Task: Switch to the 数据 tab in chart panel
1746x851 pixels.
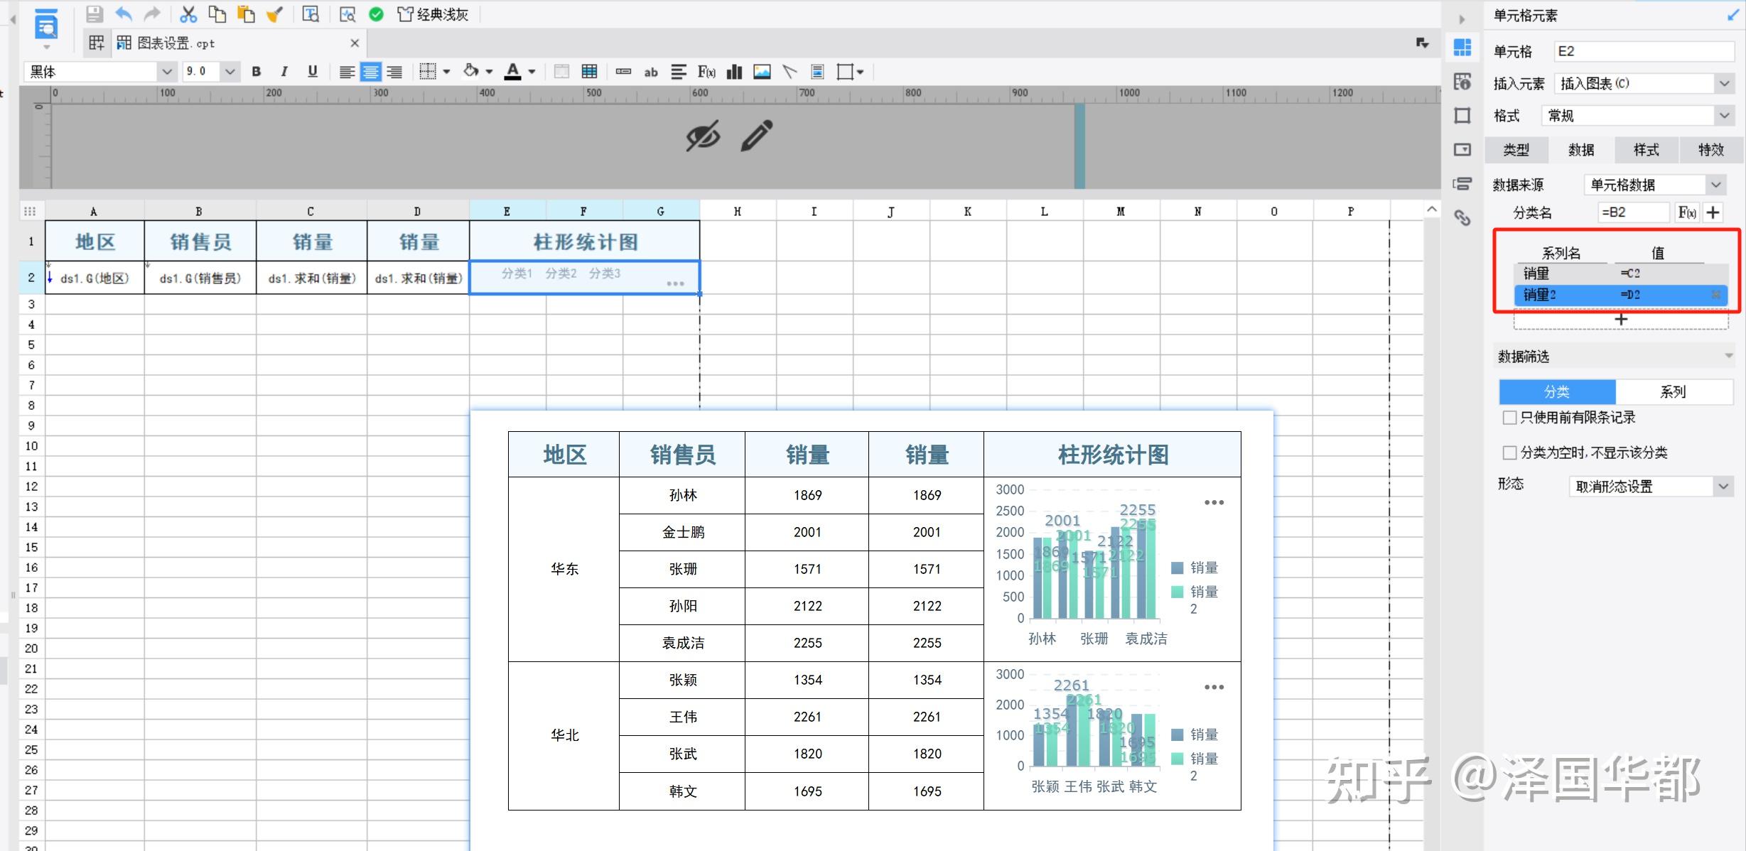Action: pyautogui.click(x=1580, y=150)
